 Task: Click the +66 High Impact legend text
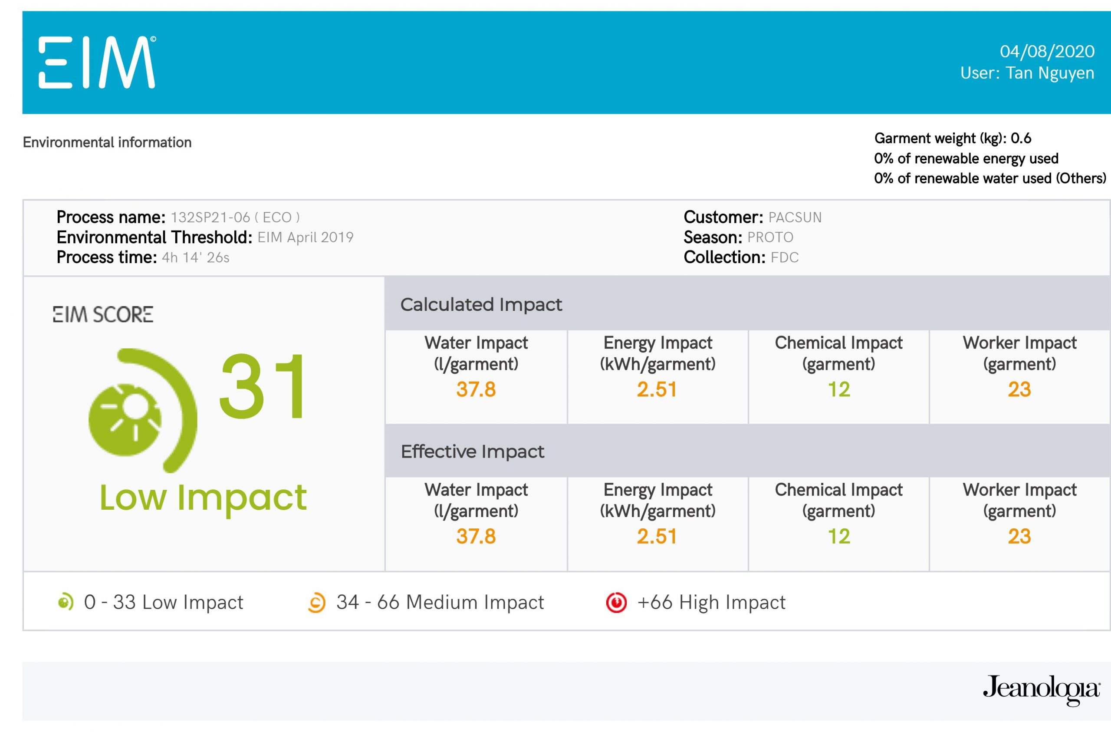click(711, 603)
